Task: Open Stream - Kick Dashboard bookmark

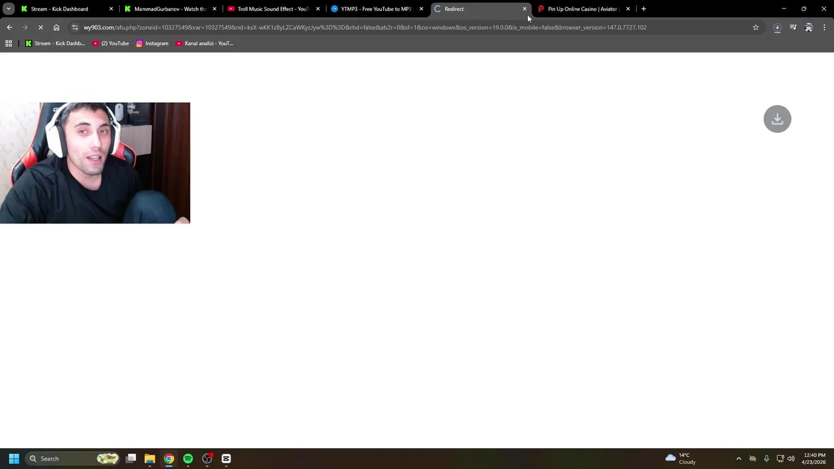Action: coord(55,44)
